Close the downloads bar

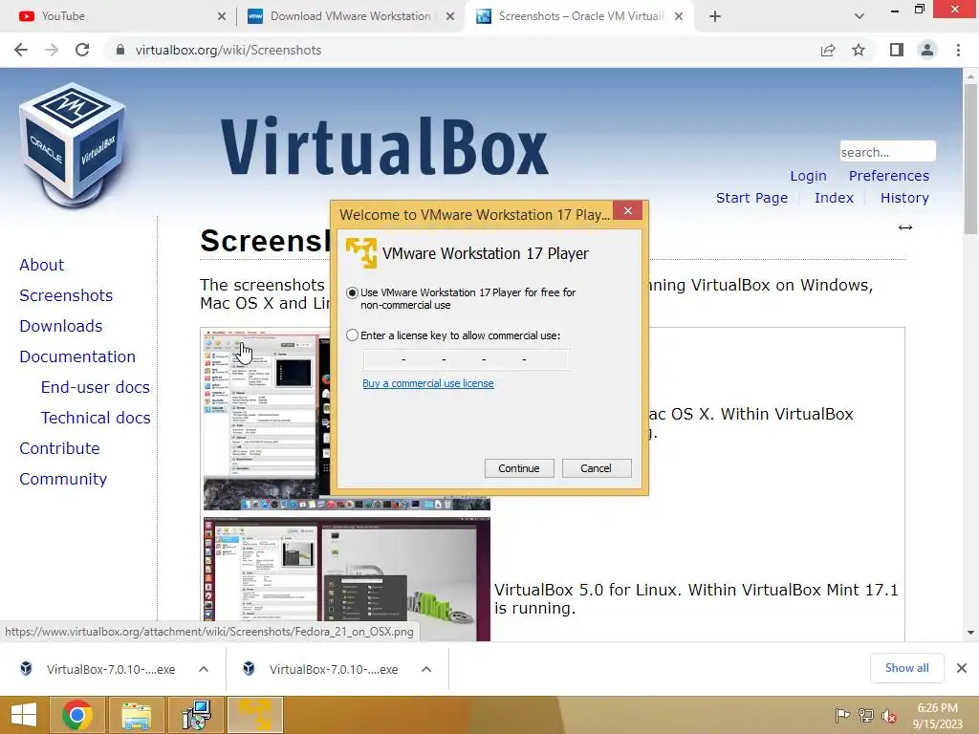[x=962, y=668]
